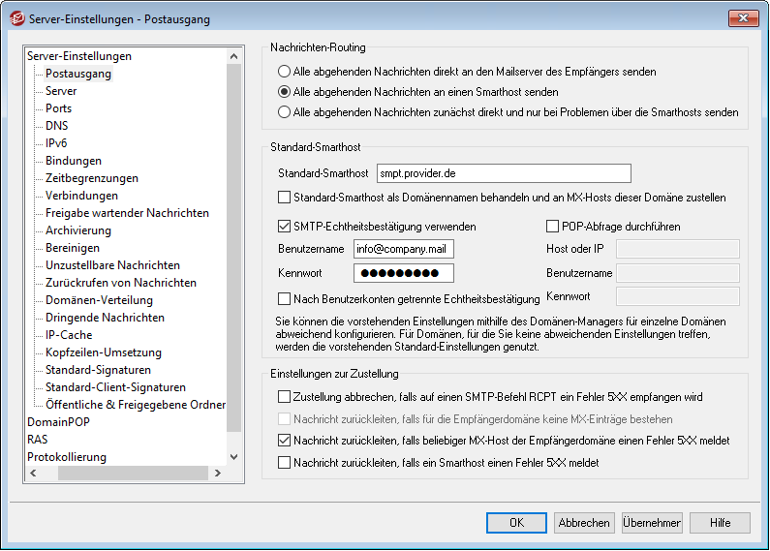Select direct delivery to recipient mailserver option
This screenshot has width=770, height=551.
(284, 72)
